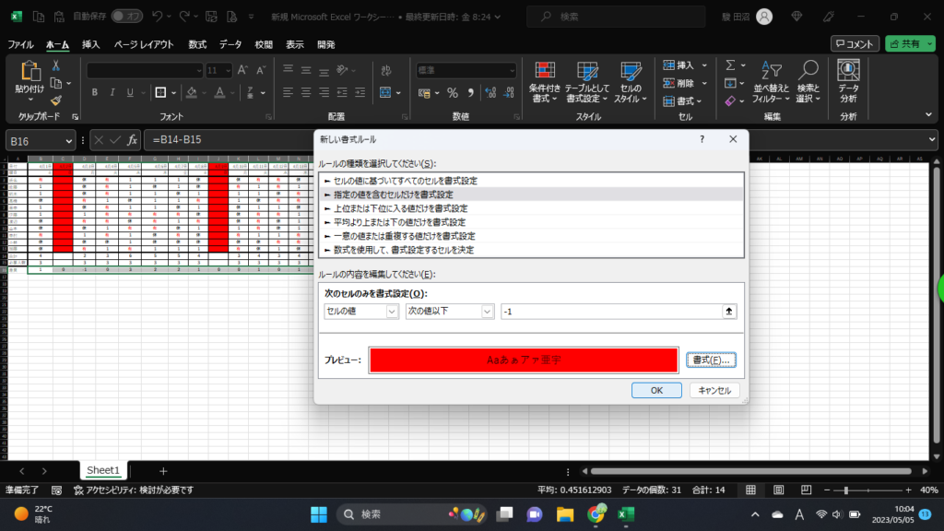This screenshot has width=944, height=531.
Task: Add a new sheet with plus button
Action: (163, 471)
